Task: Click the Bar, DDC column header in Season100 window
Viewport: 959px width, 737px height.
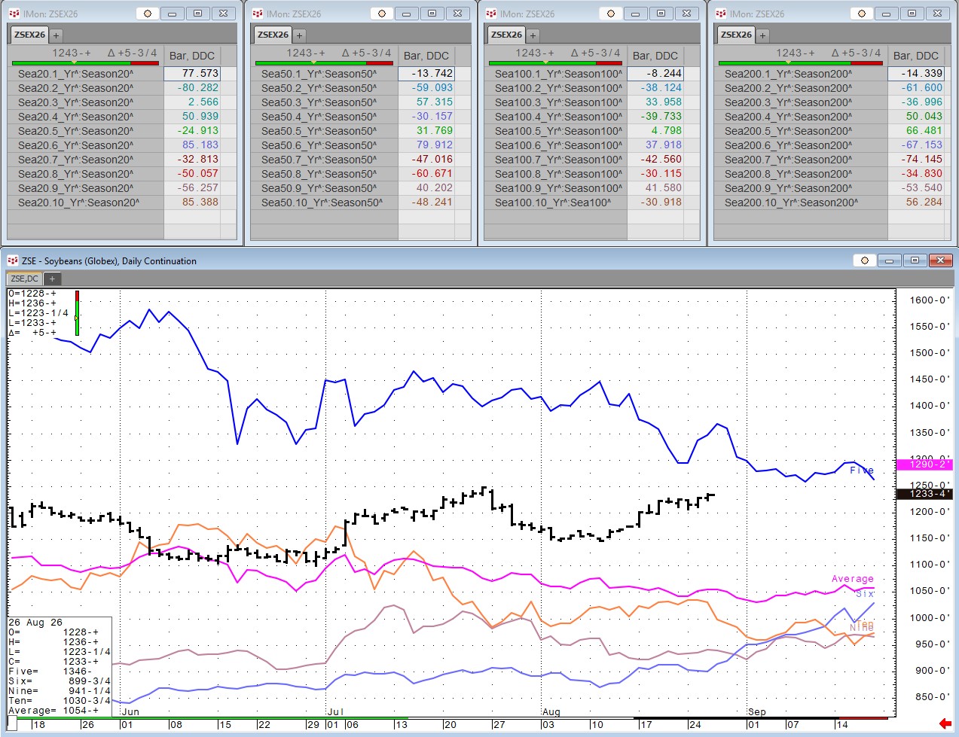Action: [x=655, y=56]
